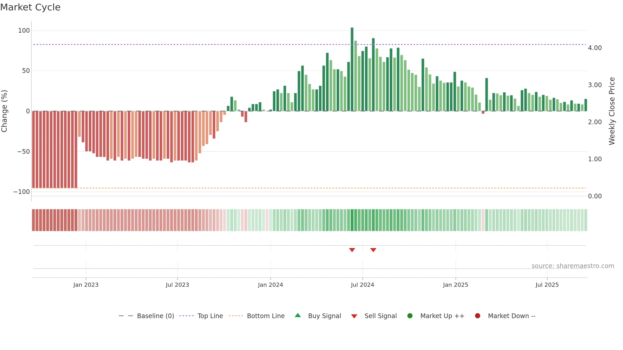Click the 4.00 tick on right axis
Screen dimensions: 623x350
[595, 48]
